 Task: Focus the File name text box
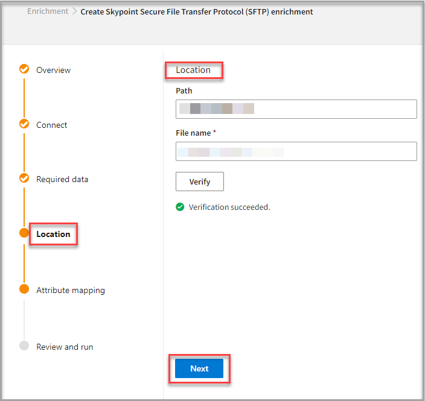pyautogui.click(x=296, y=151)
